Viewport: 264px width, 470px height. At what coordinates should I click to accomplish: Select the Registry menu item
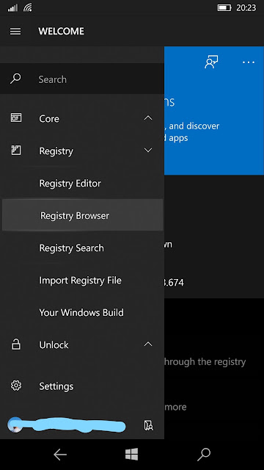click(56, 151)
